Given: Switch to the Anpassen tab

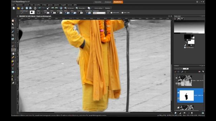Looking at the screenshot, I should tap(108, 2).
